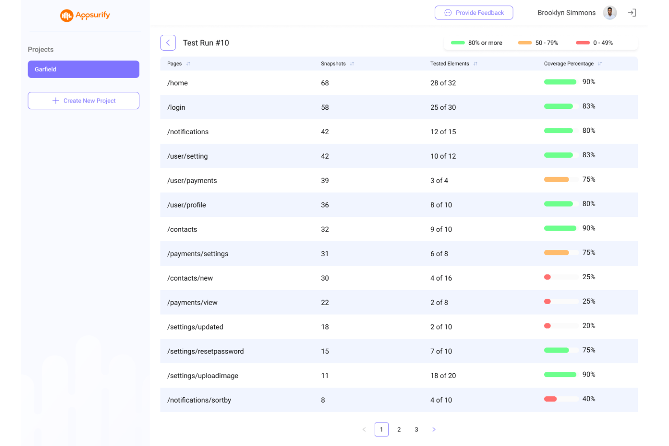Open the /settings/updated page row
Screen dimensions: 669x446
pyautogui.click(x=399, y=327)
